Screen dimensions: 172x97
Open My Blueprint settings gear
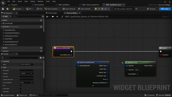pos(43,16)
